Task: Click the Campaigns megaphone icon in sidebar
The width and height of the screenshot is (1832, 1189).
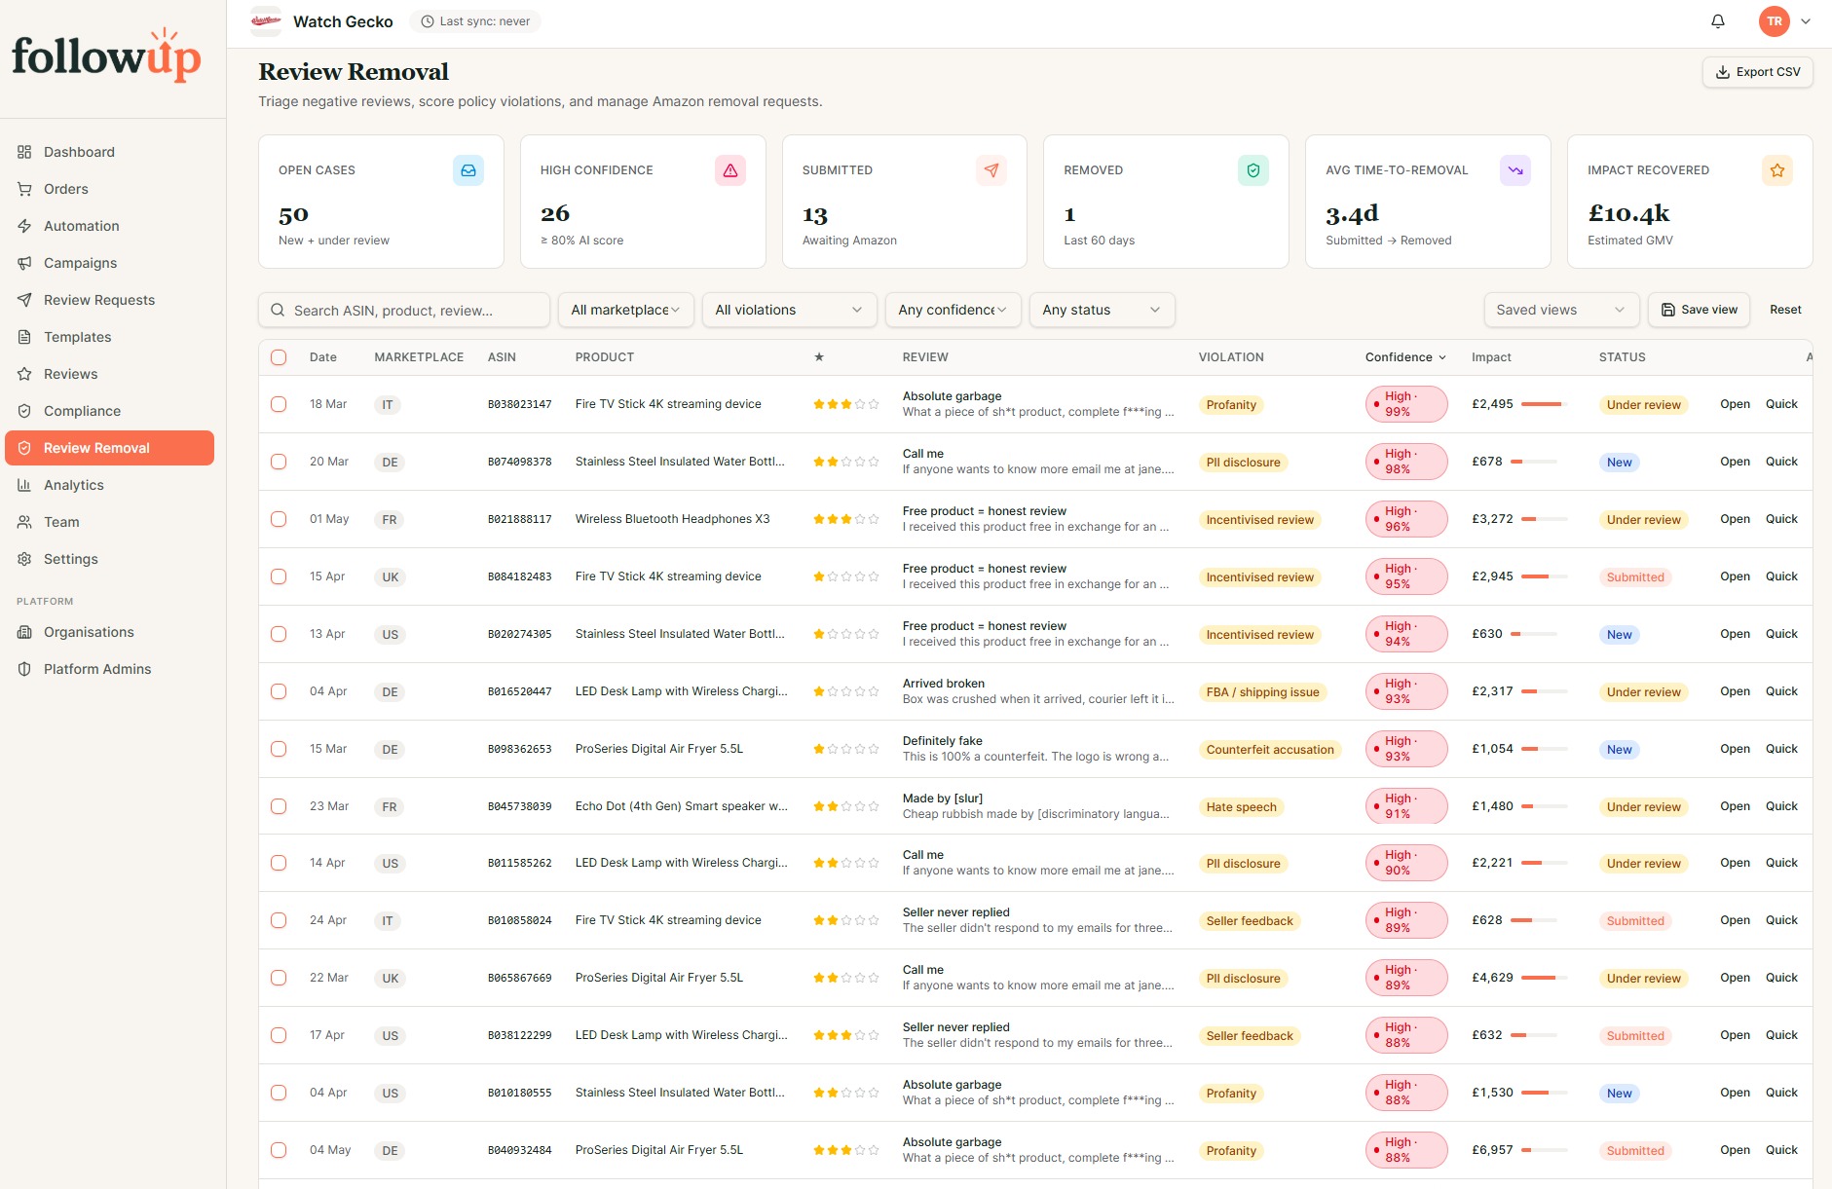Action: (x=24, y=263)
